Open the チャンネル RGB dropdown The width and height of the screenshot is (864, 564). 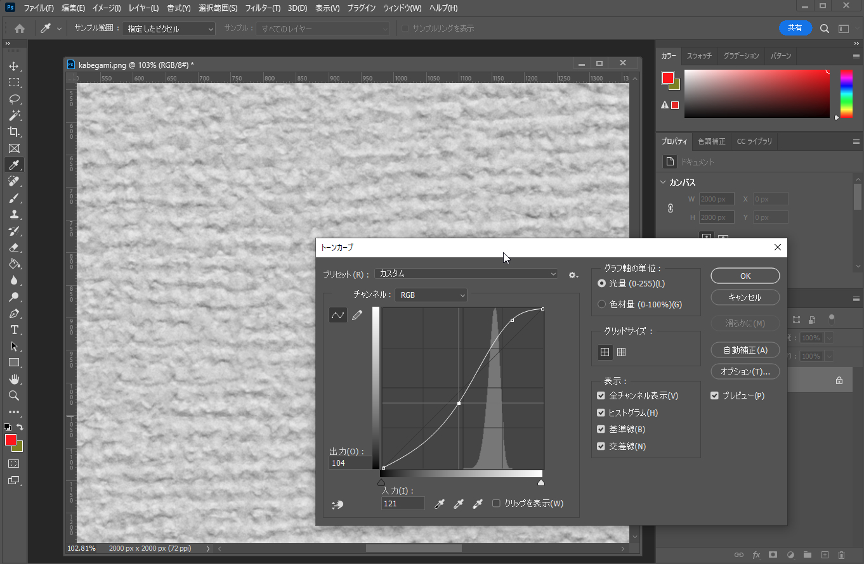pos(431,295)
